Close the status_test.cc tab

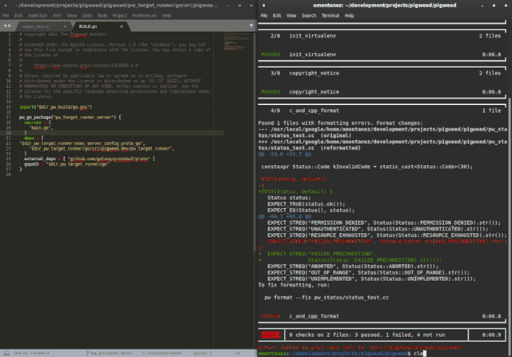[x=65, y=26]
